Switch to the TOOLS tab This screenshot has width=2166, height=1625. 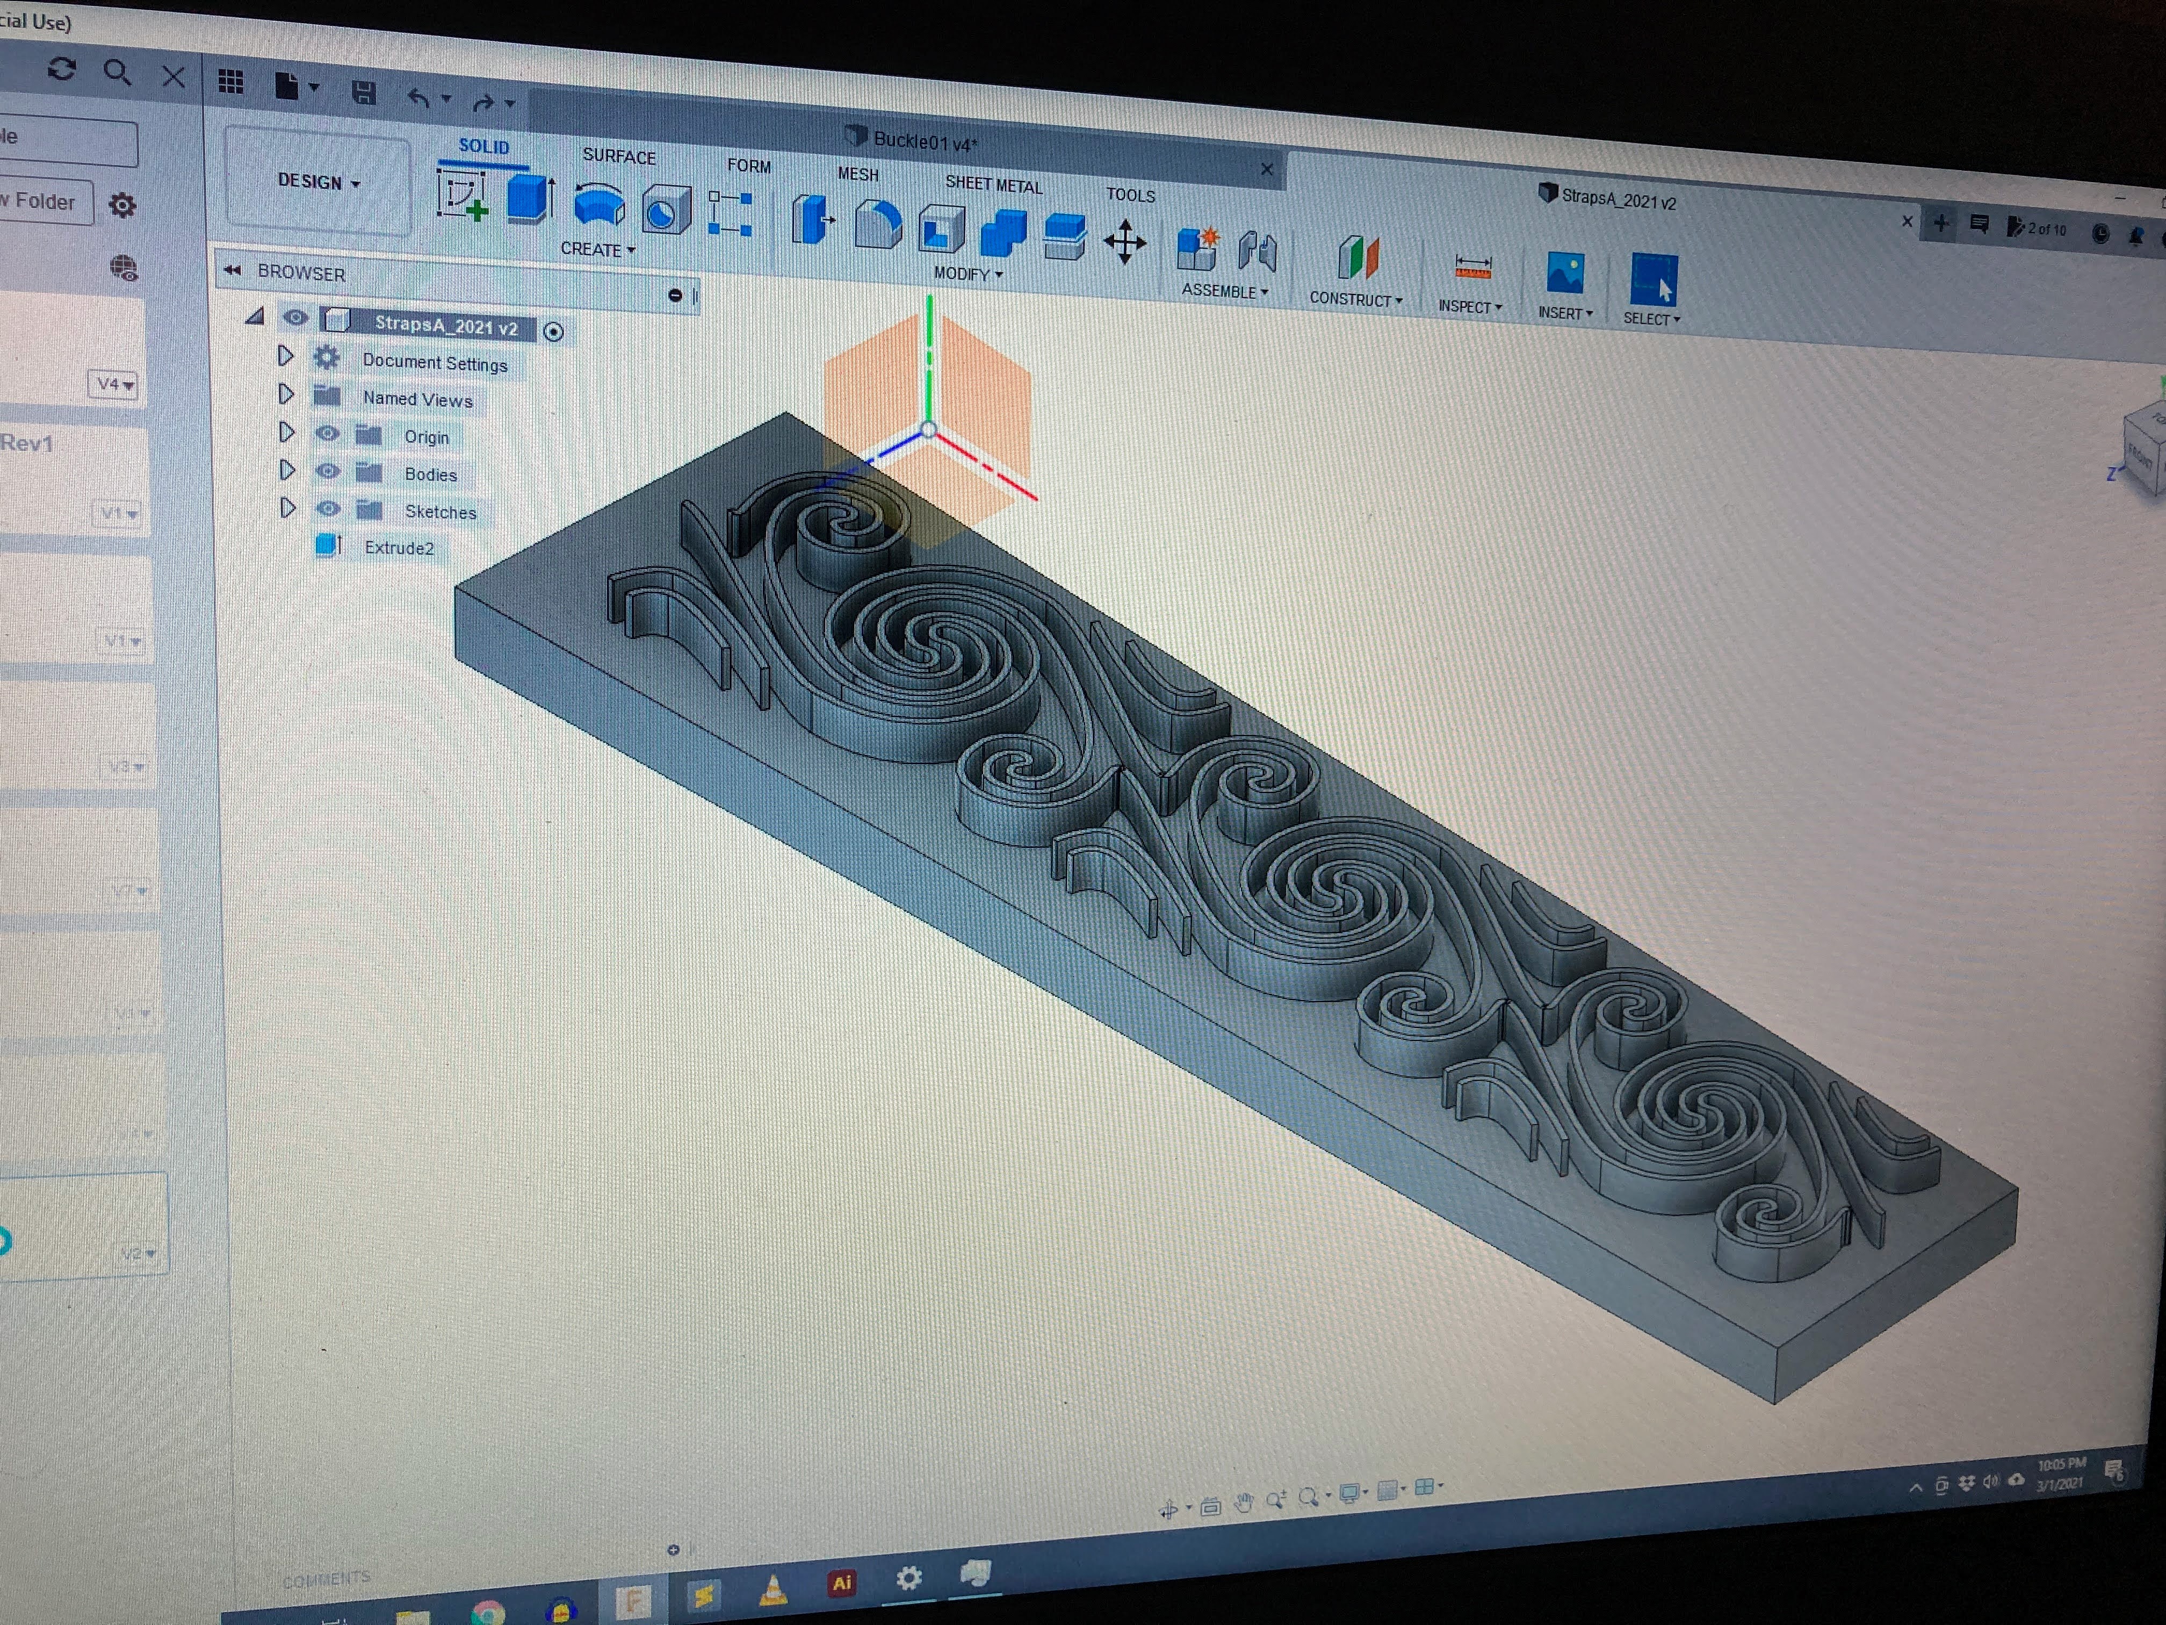(1131, 194)
